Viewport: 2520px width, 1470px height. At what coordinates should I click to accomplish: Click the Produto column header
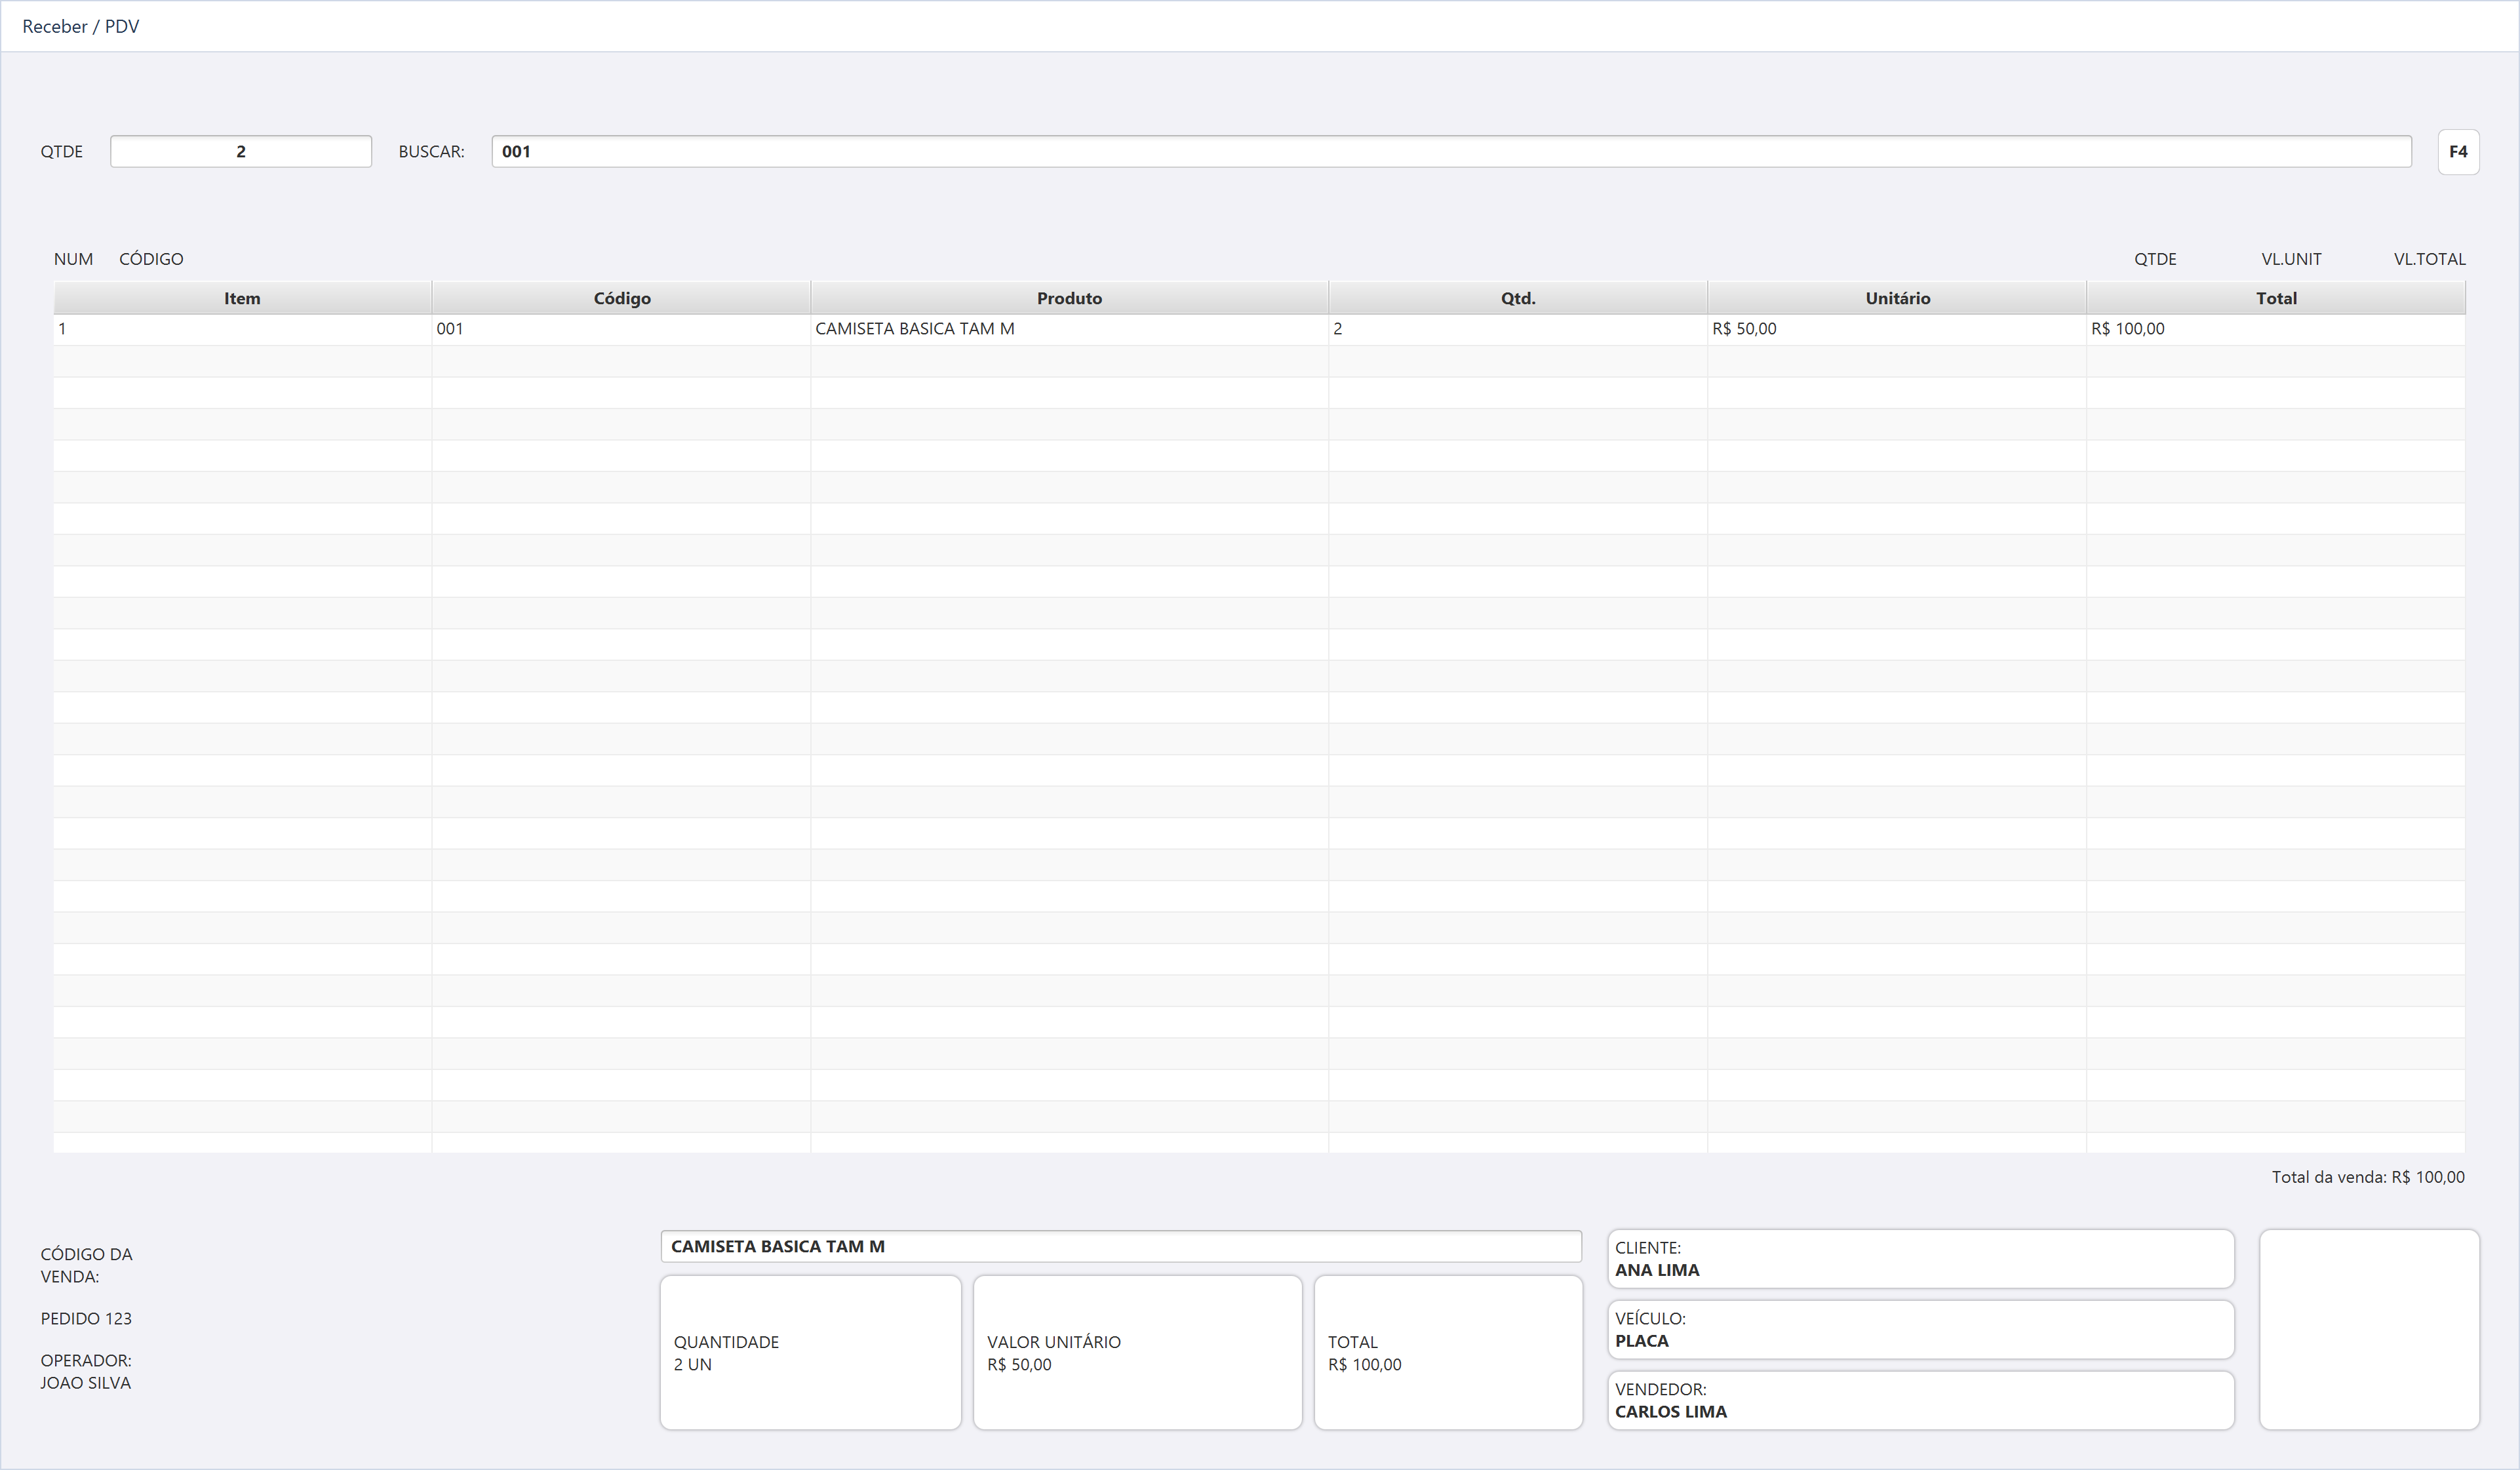pos(1069,298)
